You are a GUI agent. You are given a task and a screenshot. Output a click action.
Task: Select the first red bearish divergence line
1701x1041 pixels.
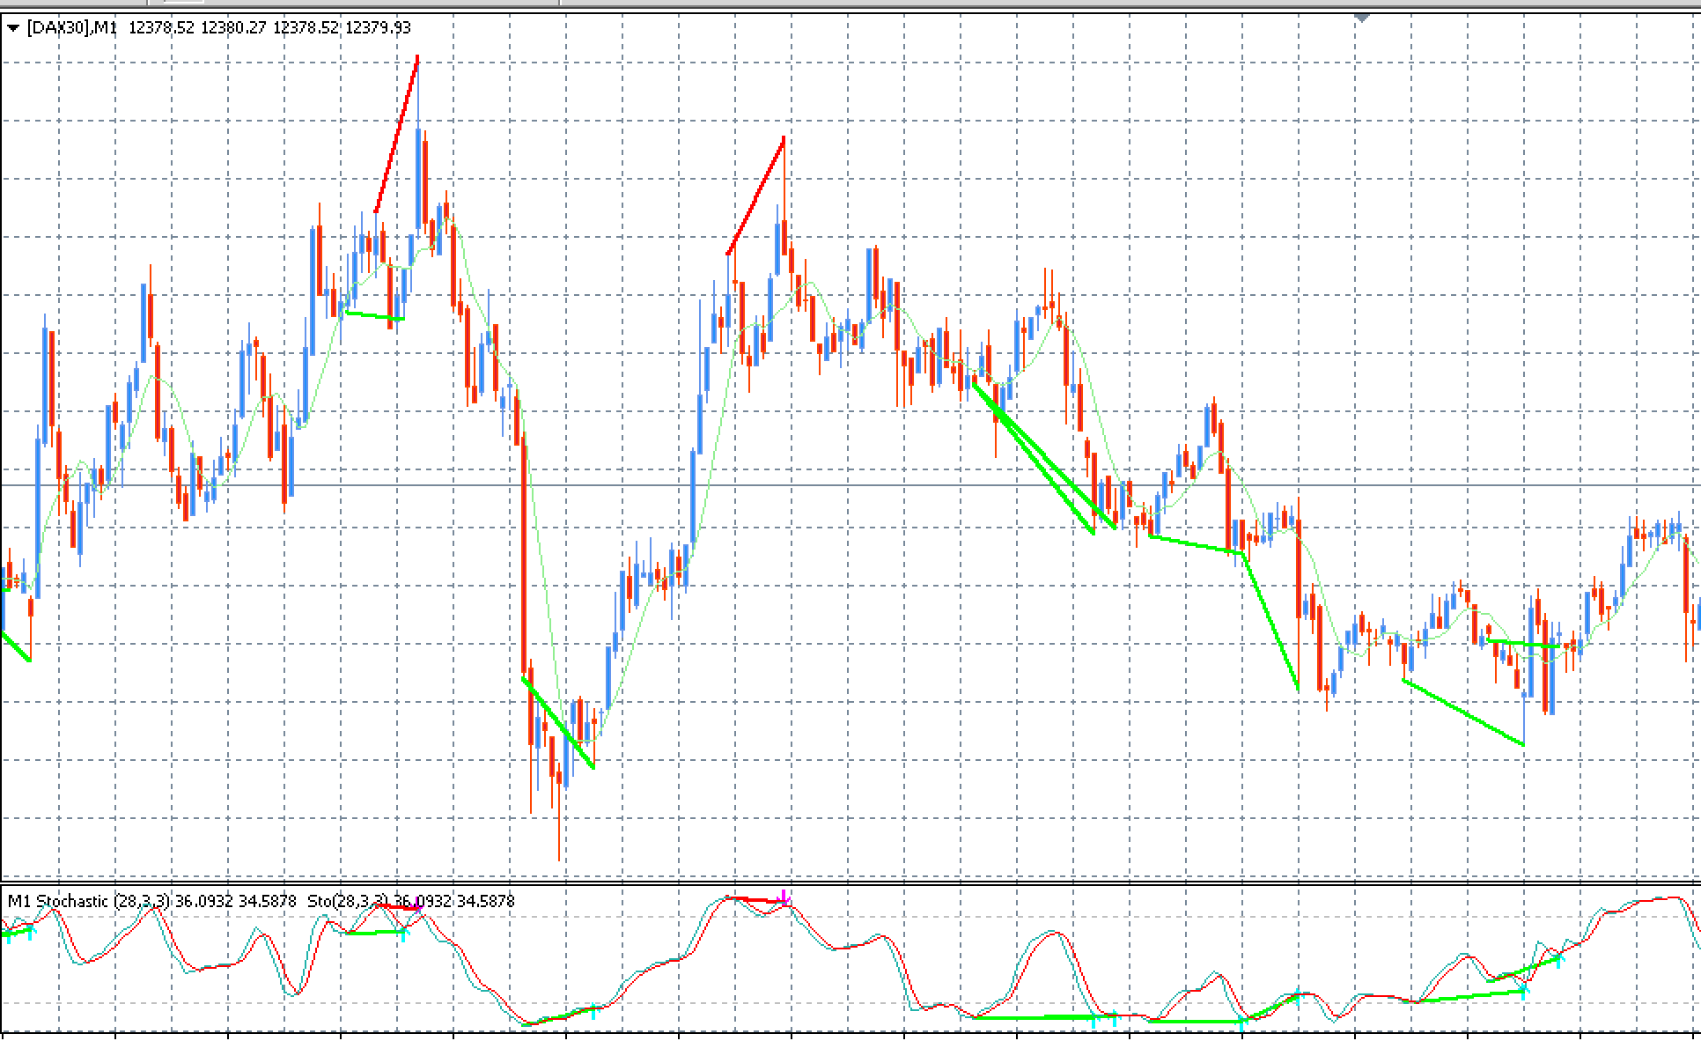coord(397,132)
